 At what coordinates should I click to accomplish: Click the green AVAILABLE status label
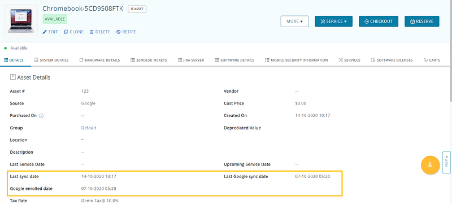(55, 19)
